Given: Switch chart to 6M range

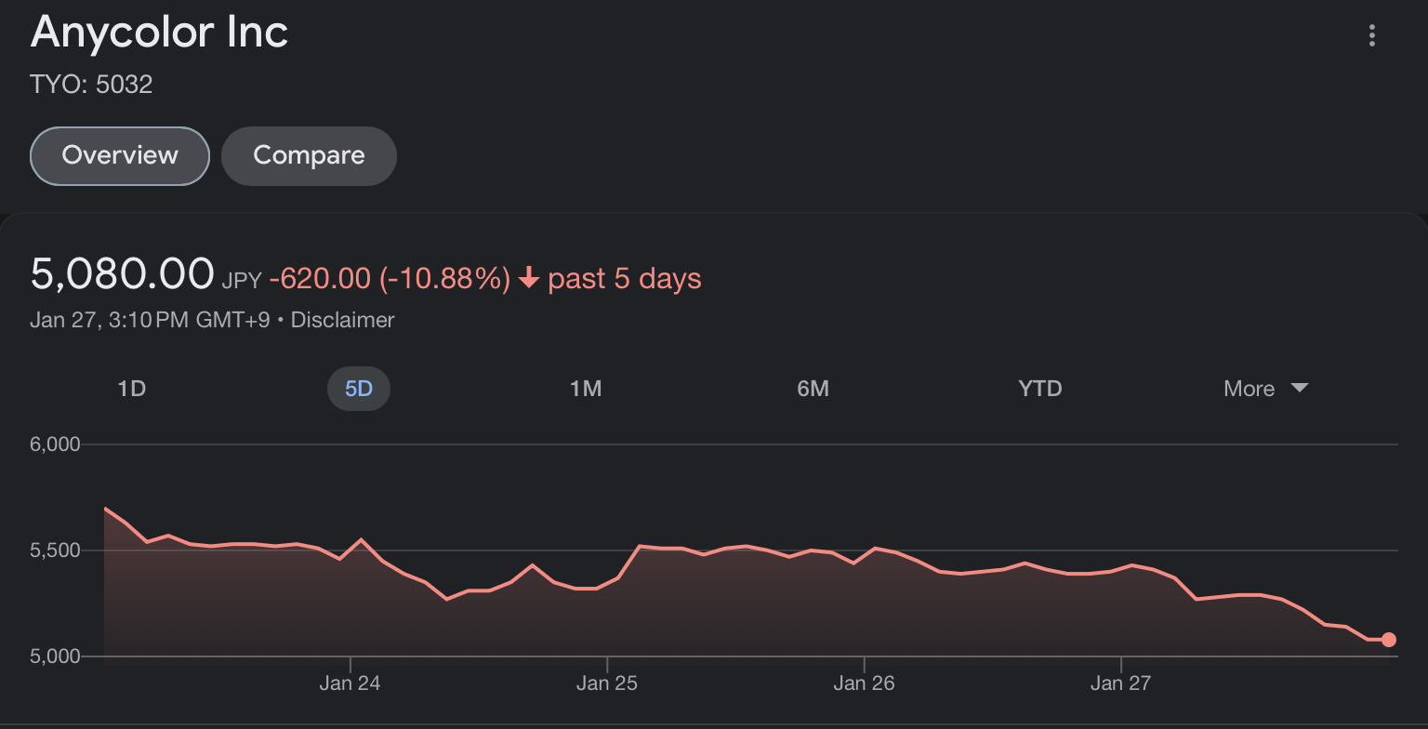Looking at the screenshot, I should (813, 389).
